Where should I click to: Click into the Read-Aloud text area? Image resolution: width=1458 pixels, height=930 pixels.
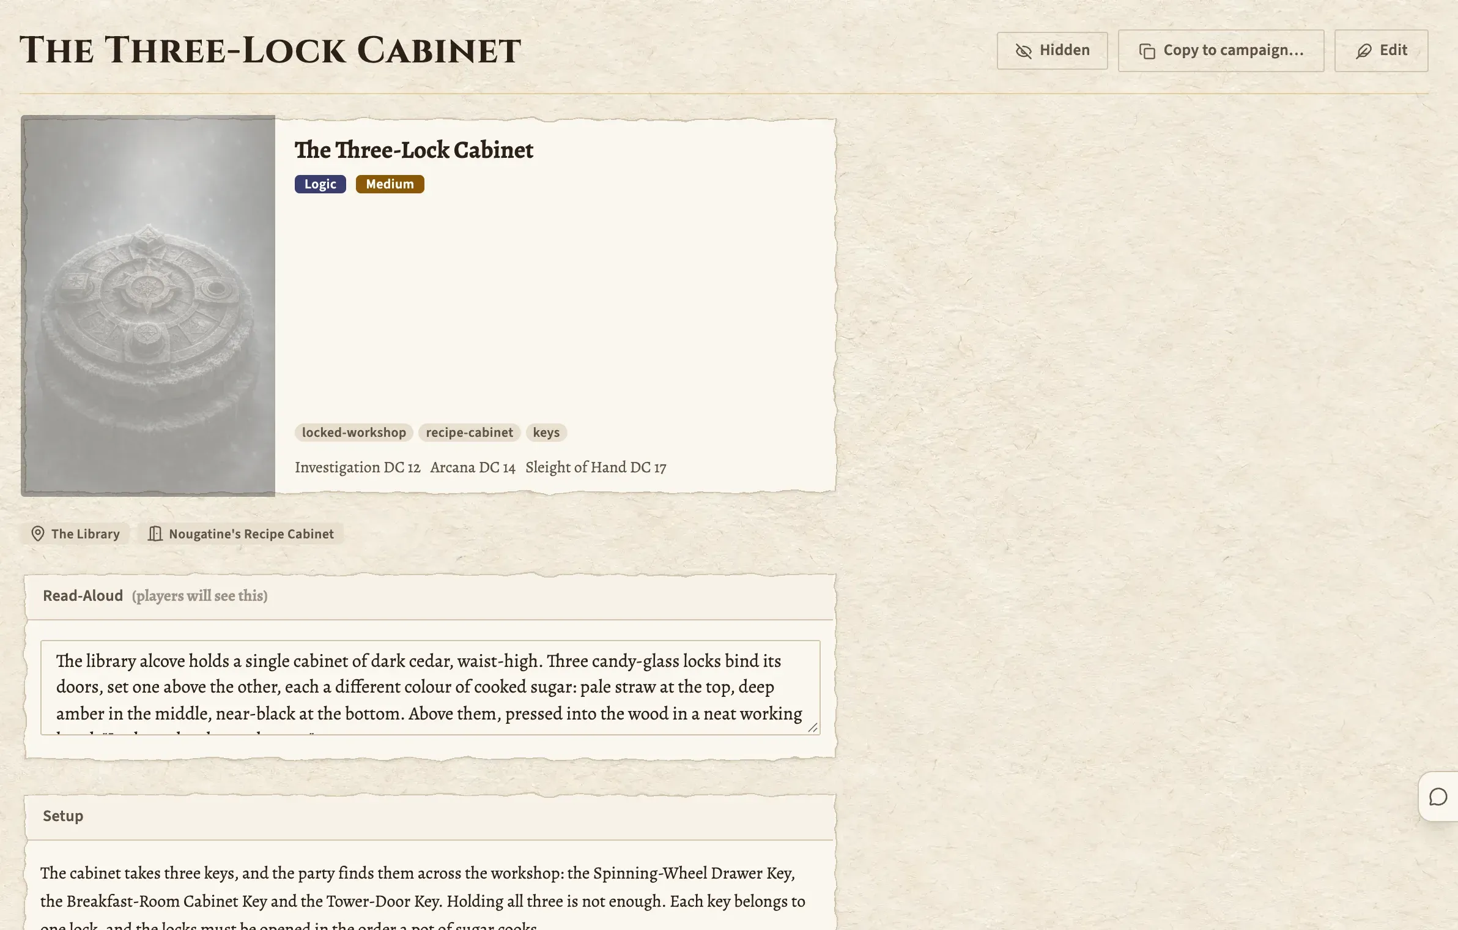pyautogui.click(x=430, y=687)
